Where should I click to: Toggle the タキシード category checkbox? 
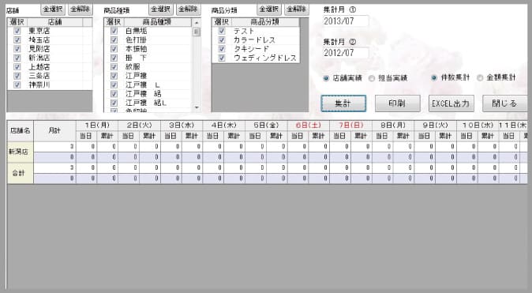coord(222,49)
